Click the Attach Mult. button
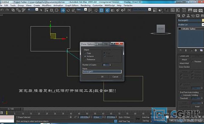This screenshot has width=204, height=124. [x=184, y=63]
